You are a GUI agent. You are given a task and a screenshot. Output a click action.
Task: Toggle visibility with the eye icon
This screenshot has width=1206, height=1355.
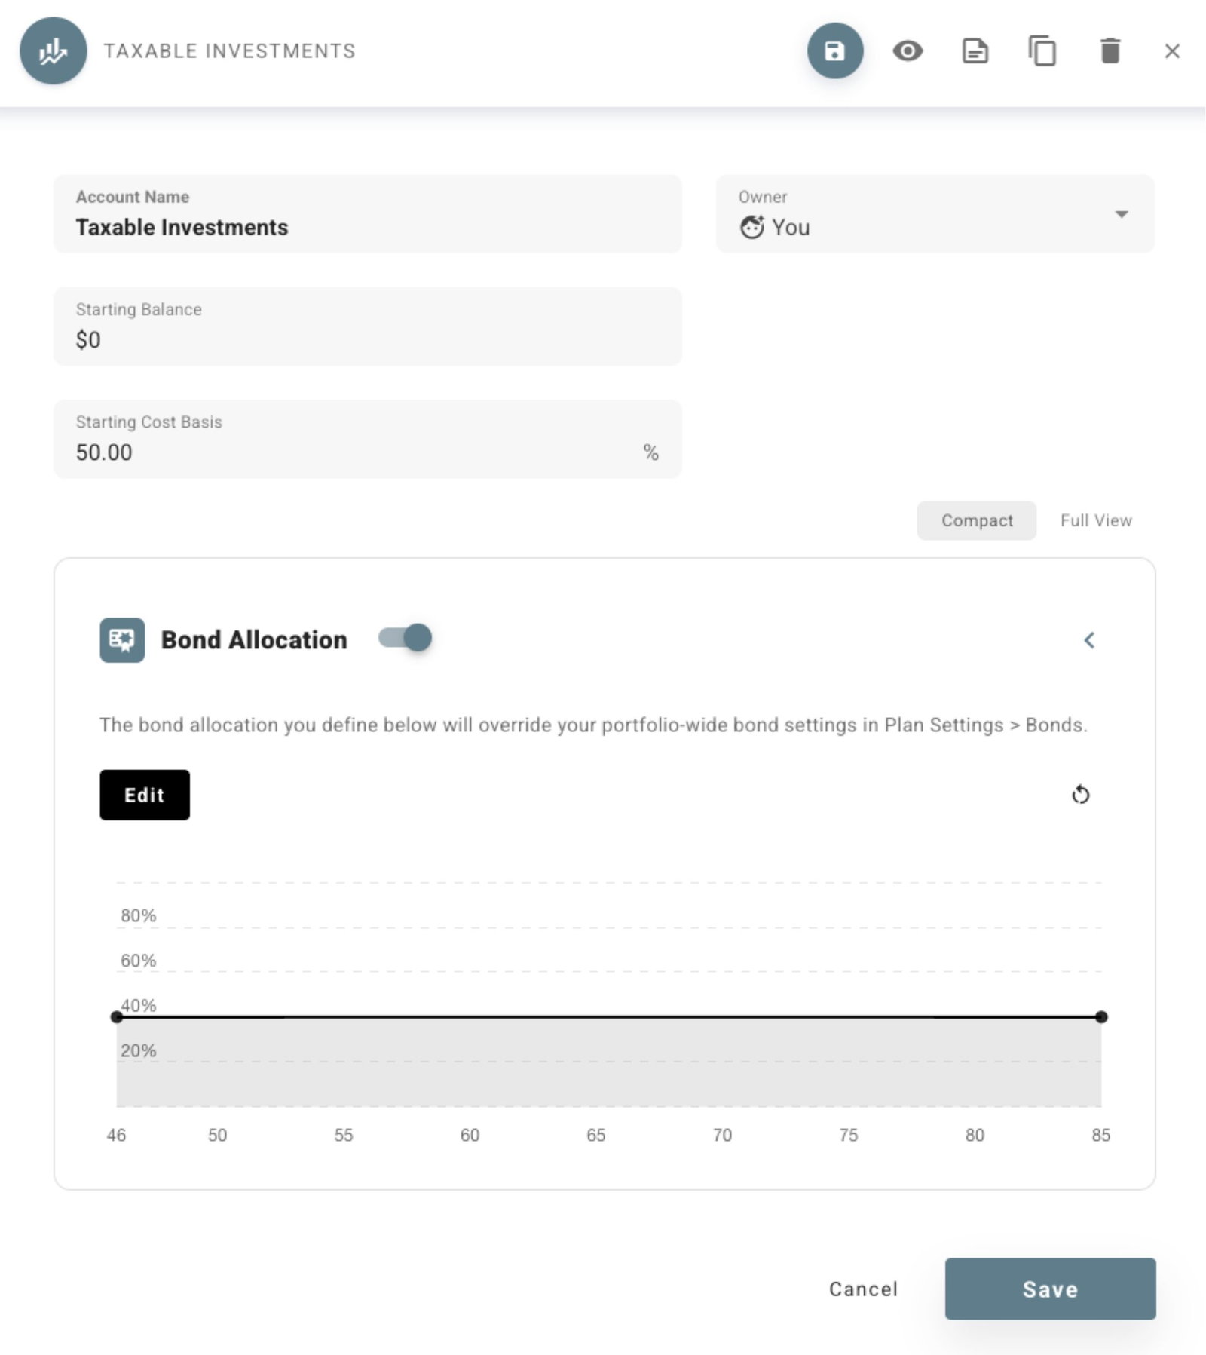coord(908,51)
